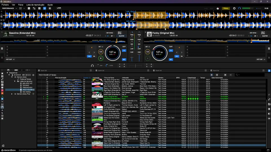Toggle SLIP mode on deck 2

[x=171, y=46]
